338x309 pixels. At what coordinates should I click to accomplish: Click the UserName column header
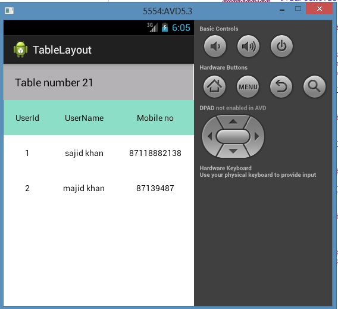pos(84,118)
